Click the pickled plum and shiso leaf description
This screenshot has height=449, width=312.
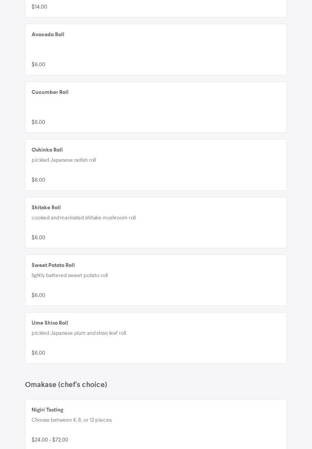(79, 333)
